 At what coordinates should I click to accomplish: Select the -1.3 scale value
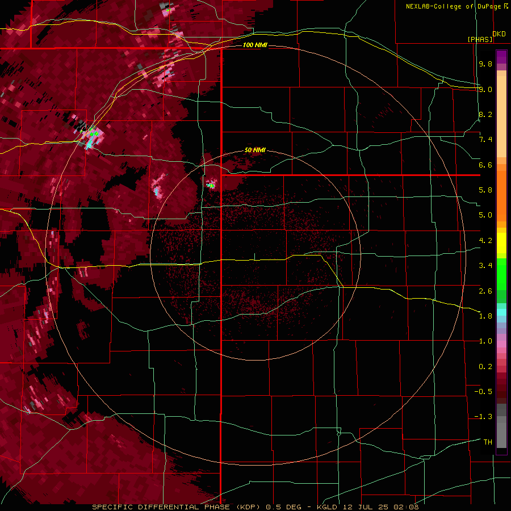pos(483,417)
